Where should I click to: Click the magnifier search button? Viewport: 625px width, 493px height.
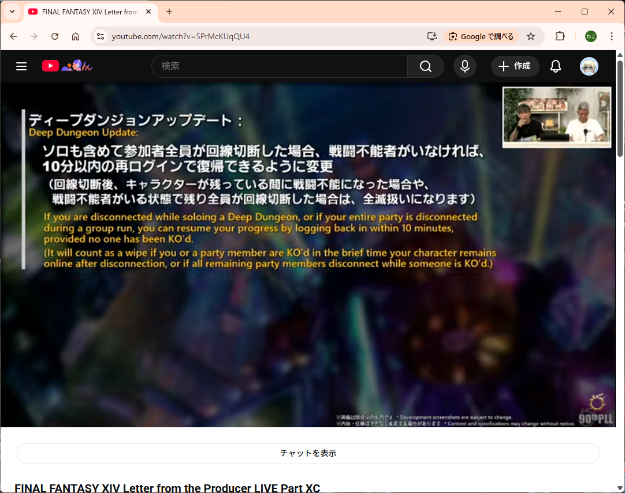tap(425, 66)
